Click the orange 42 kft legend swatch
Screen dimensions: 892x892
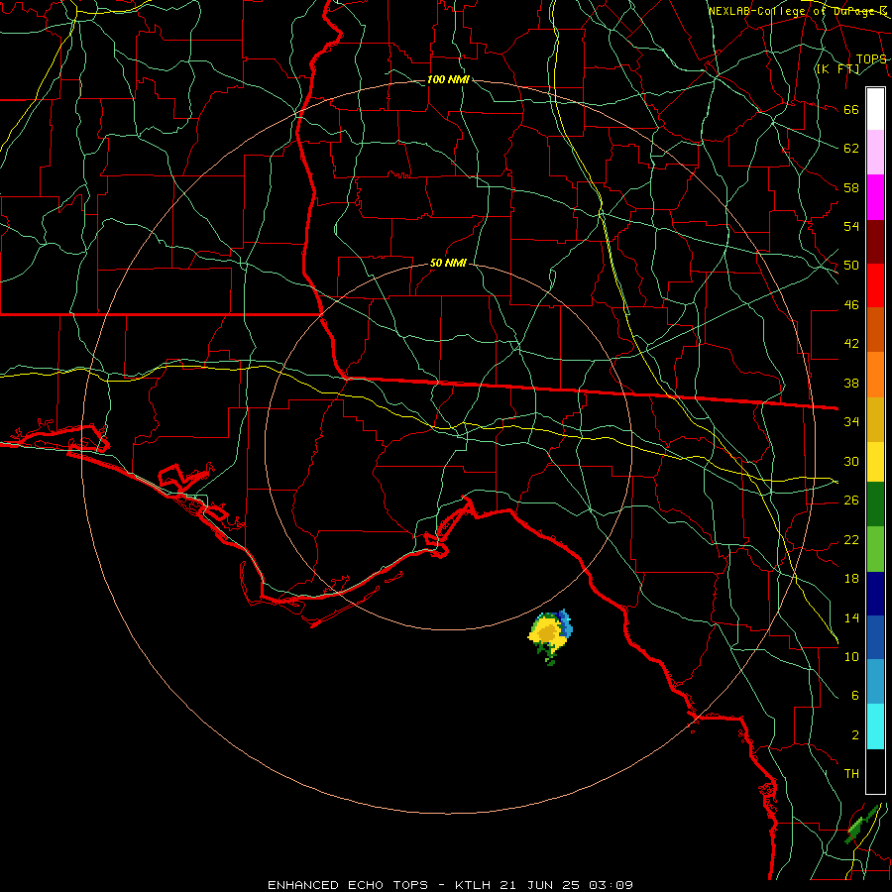875,375
